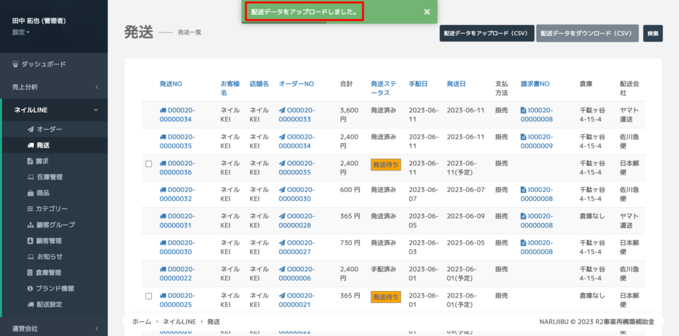Click the Customer Group icon in sidebar
Viewport: 679px width, 336px height.
[x=30, y=225]
